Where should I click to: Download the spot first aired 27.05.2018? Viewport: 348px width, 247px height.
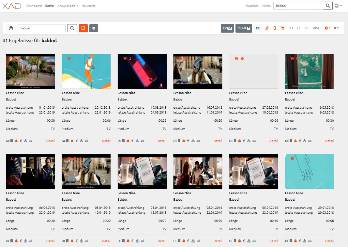(249, 141)
